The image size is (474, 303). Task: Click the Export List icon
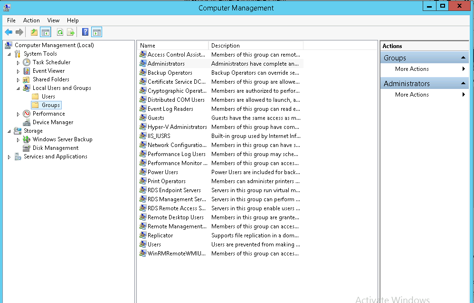click(x=71, y=32)
